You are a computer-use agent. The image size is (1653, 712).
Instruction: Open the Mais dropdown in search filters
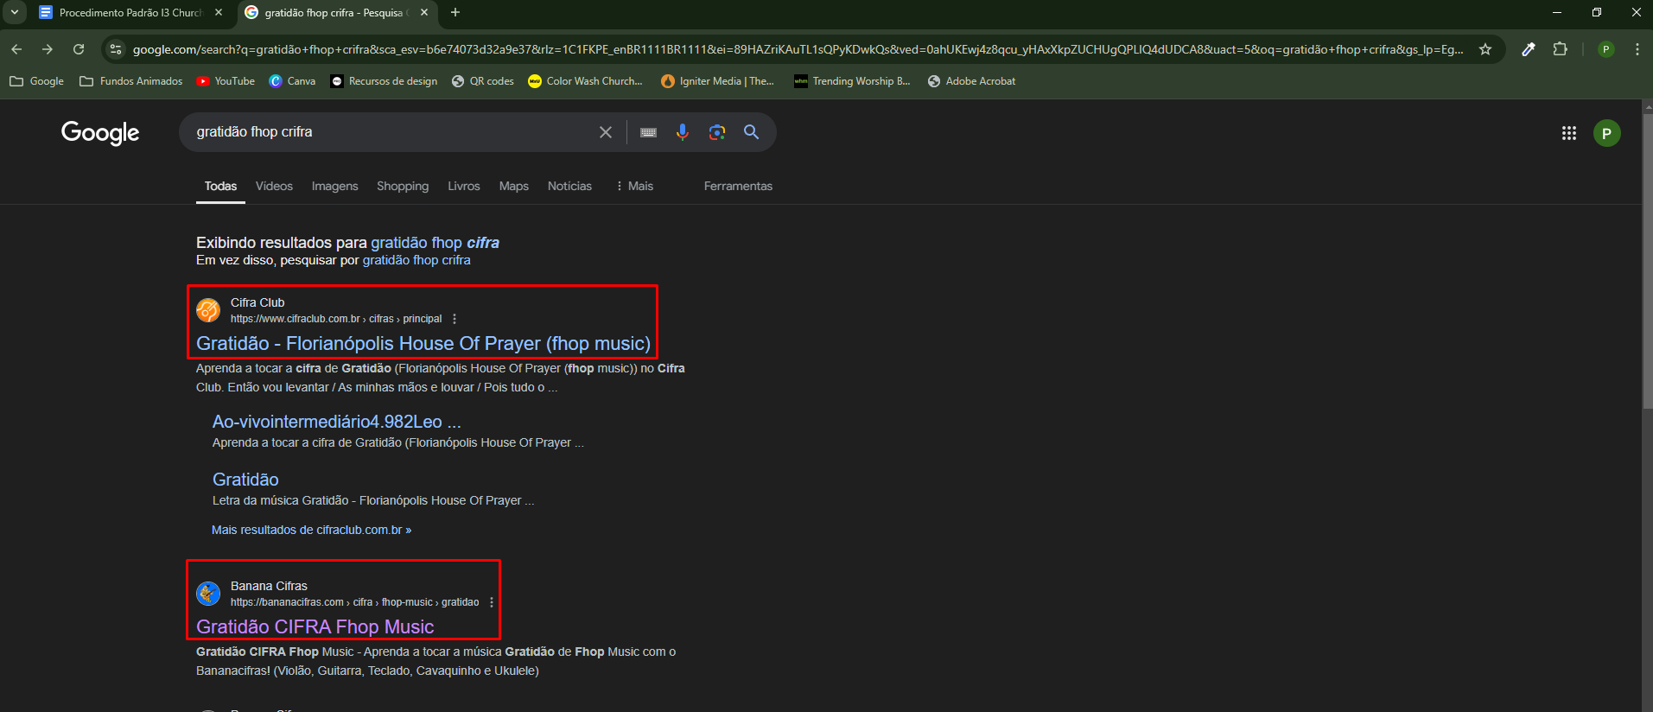pos(635,186)
